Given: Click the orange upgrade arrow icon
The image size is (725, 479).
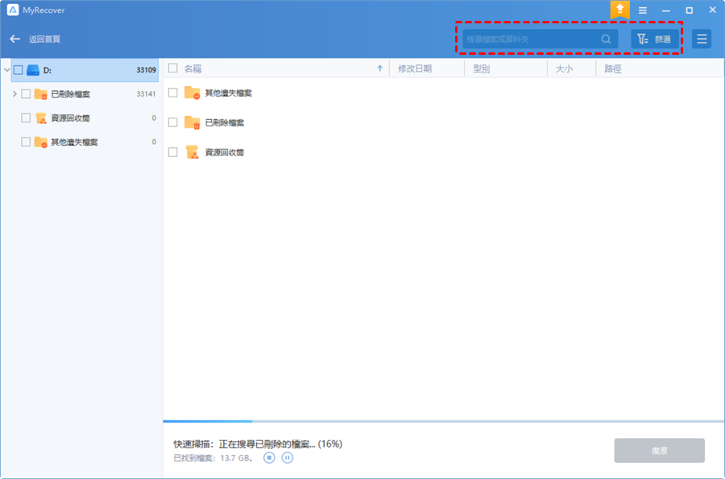Looking at the screenshot, I should [x=619, y=10].
